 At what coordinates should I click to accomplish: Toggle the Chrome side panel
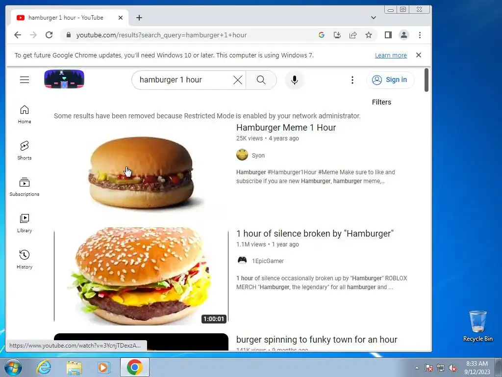[388, 35]
